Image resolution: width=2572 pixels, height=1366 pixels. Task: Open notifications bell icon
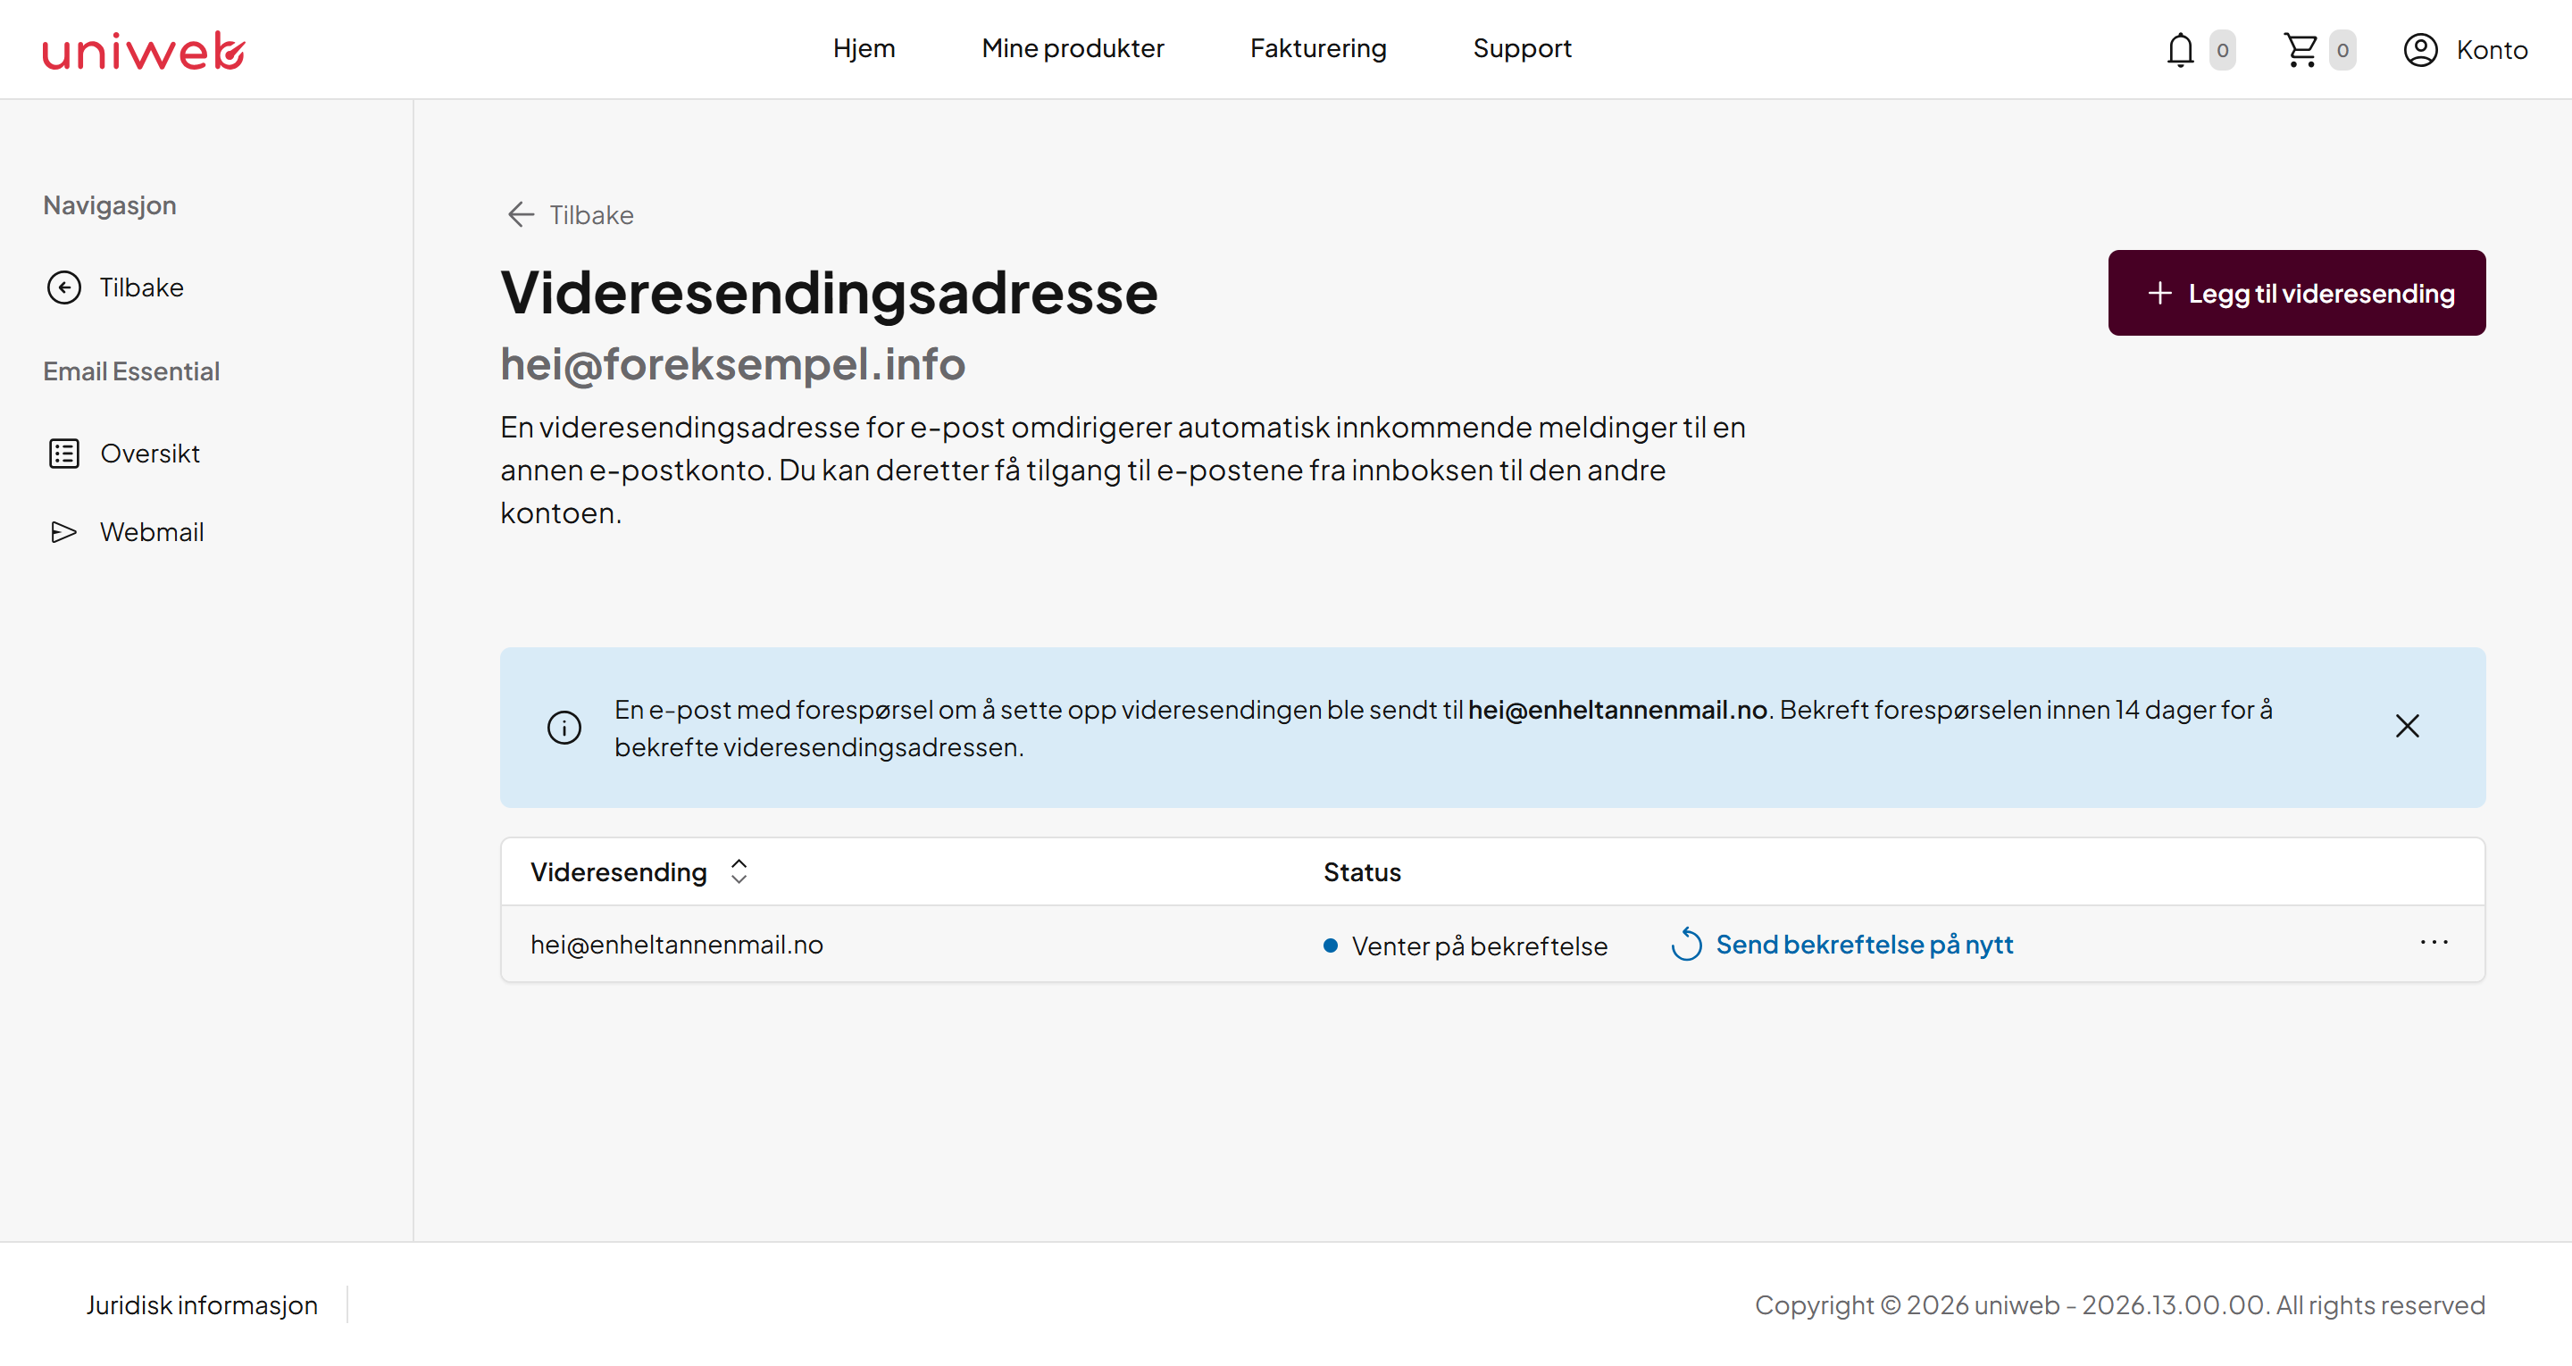point(2180,50)
